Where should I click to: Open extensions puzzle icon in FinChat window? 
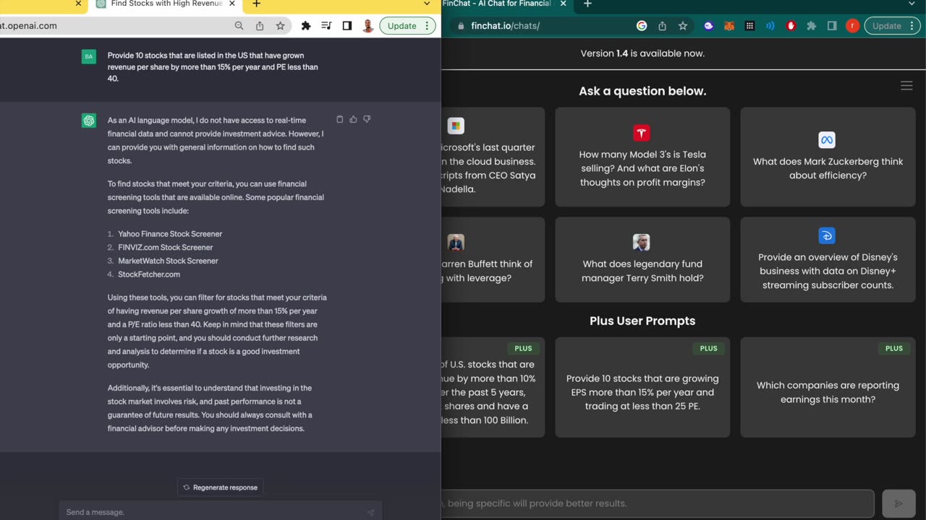[x=811, y=26]
